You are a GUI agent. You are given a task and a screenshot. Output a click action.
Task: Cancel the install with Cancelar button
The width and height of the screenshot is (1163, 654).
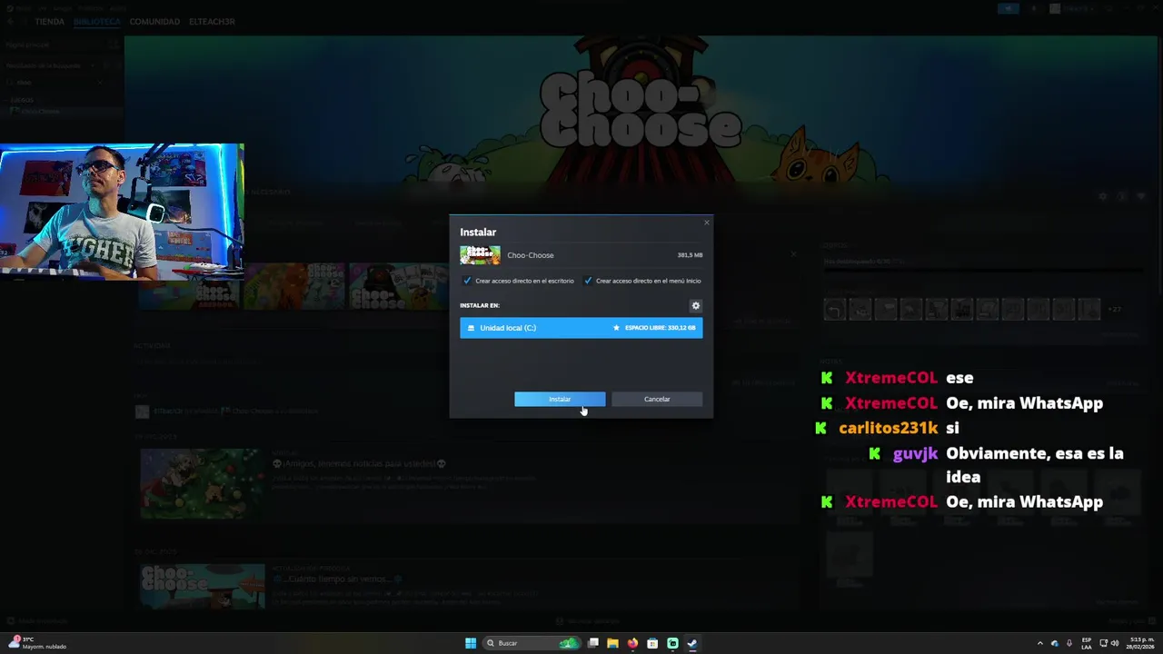click(657, 399)
